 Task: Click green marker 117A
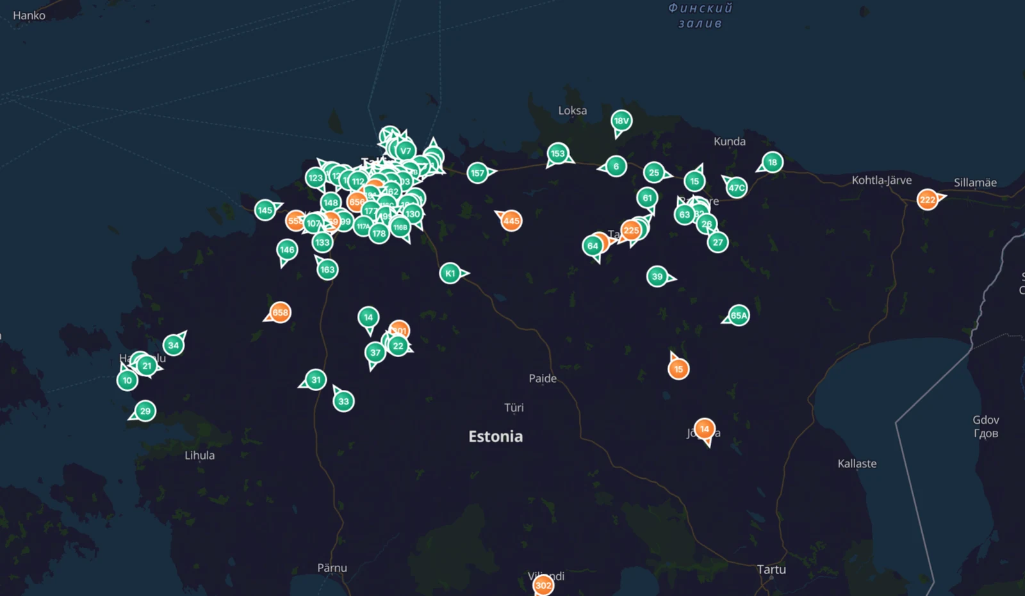point(363,226)
